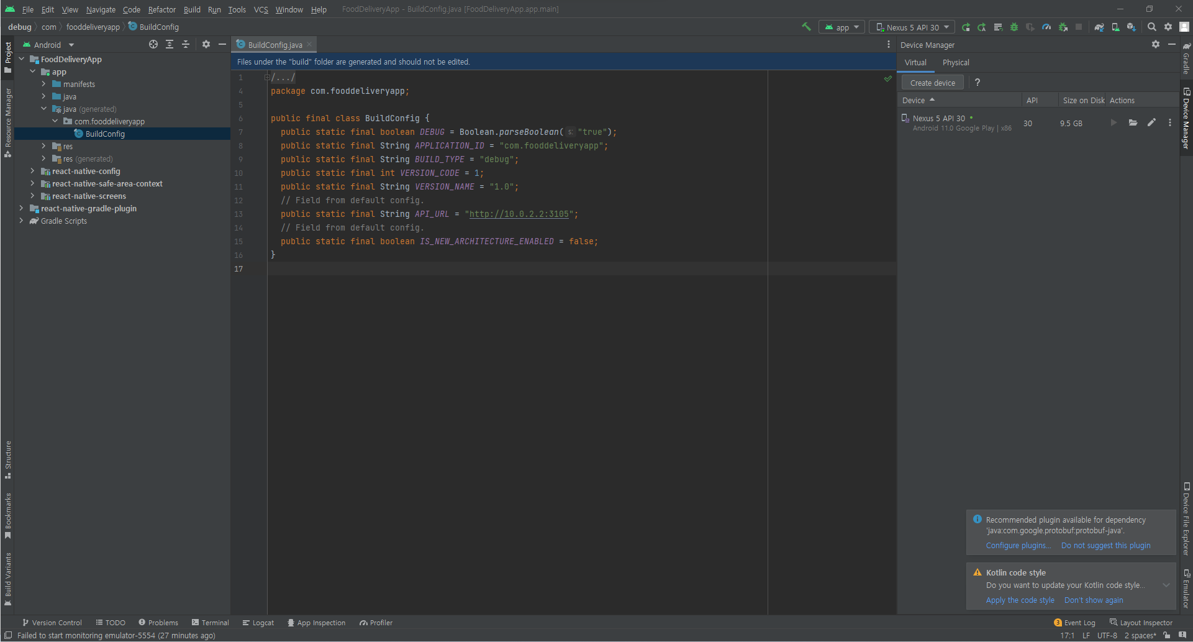Click Expand All in Project panel
1193x642 pixels.
170,44
